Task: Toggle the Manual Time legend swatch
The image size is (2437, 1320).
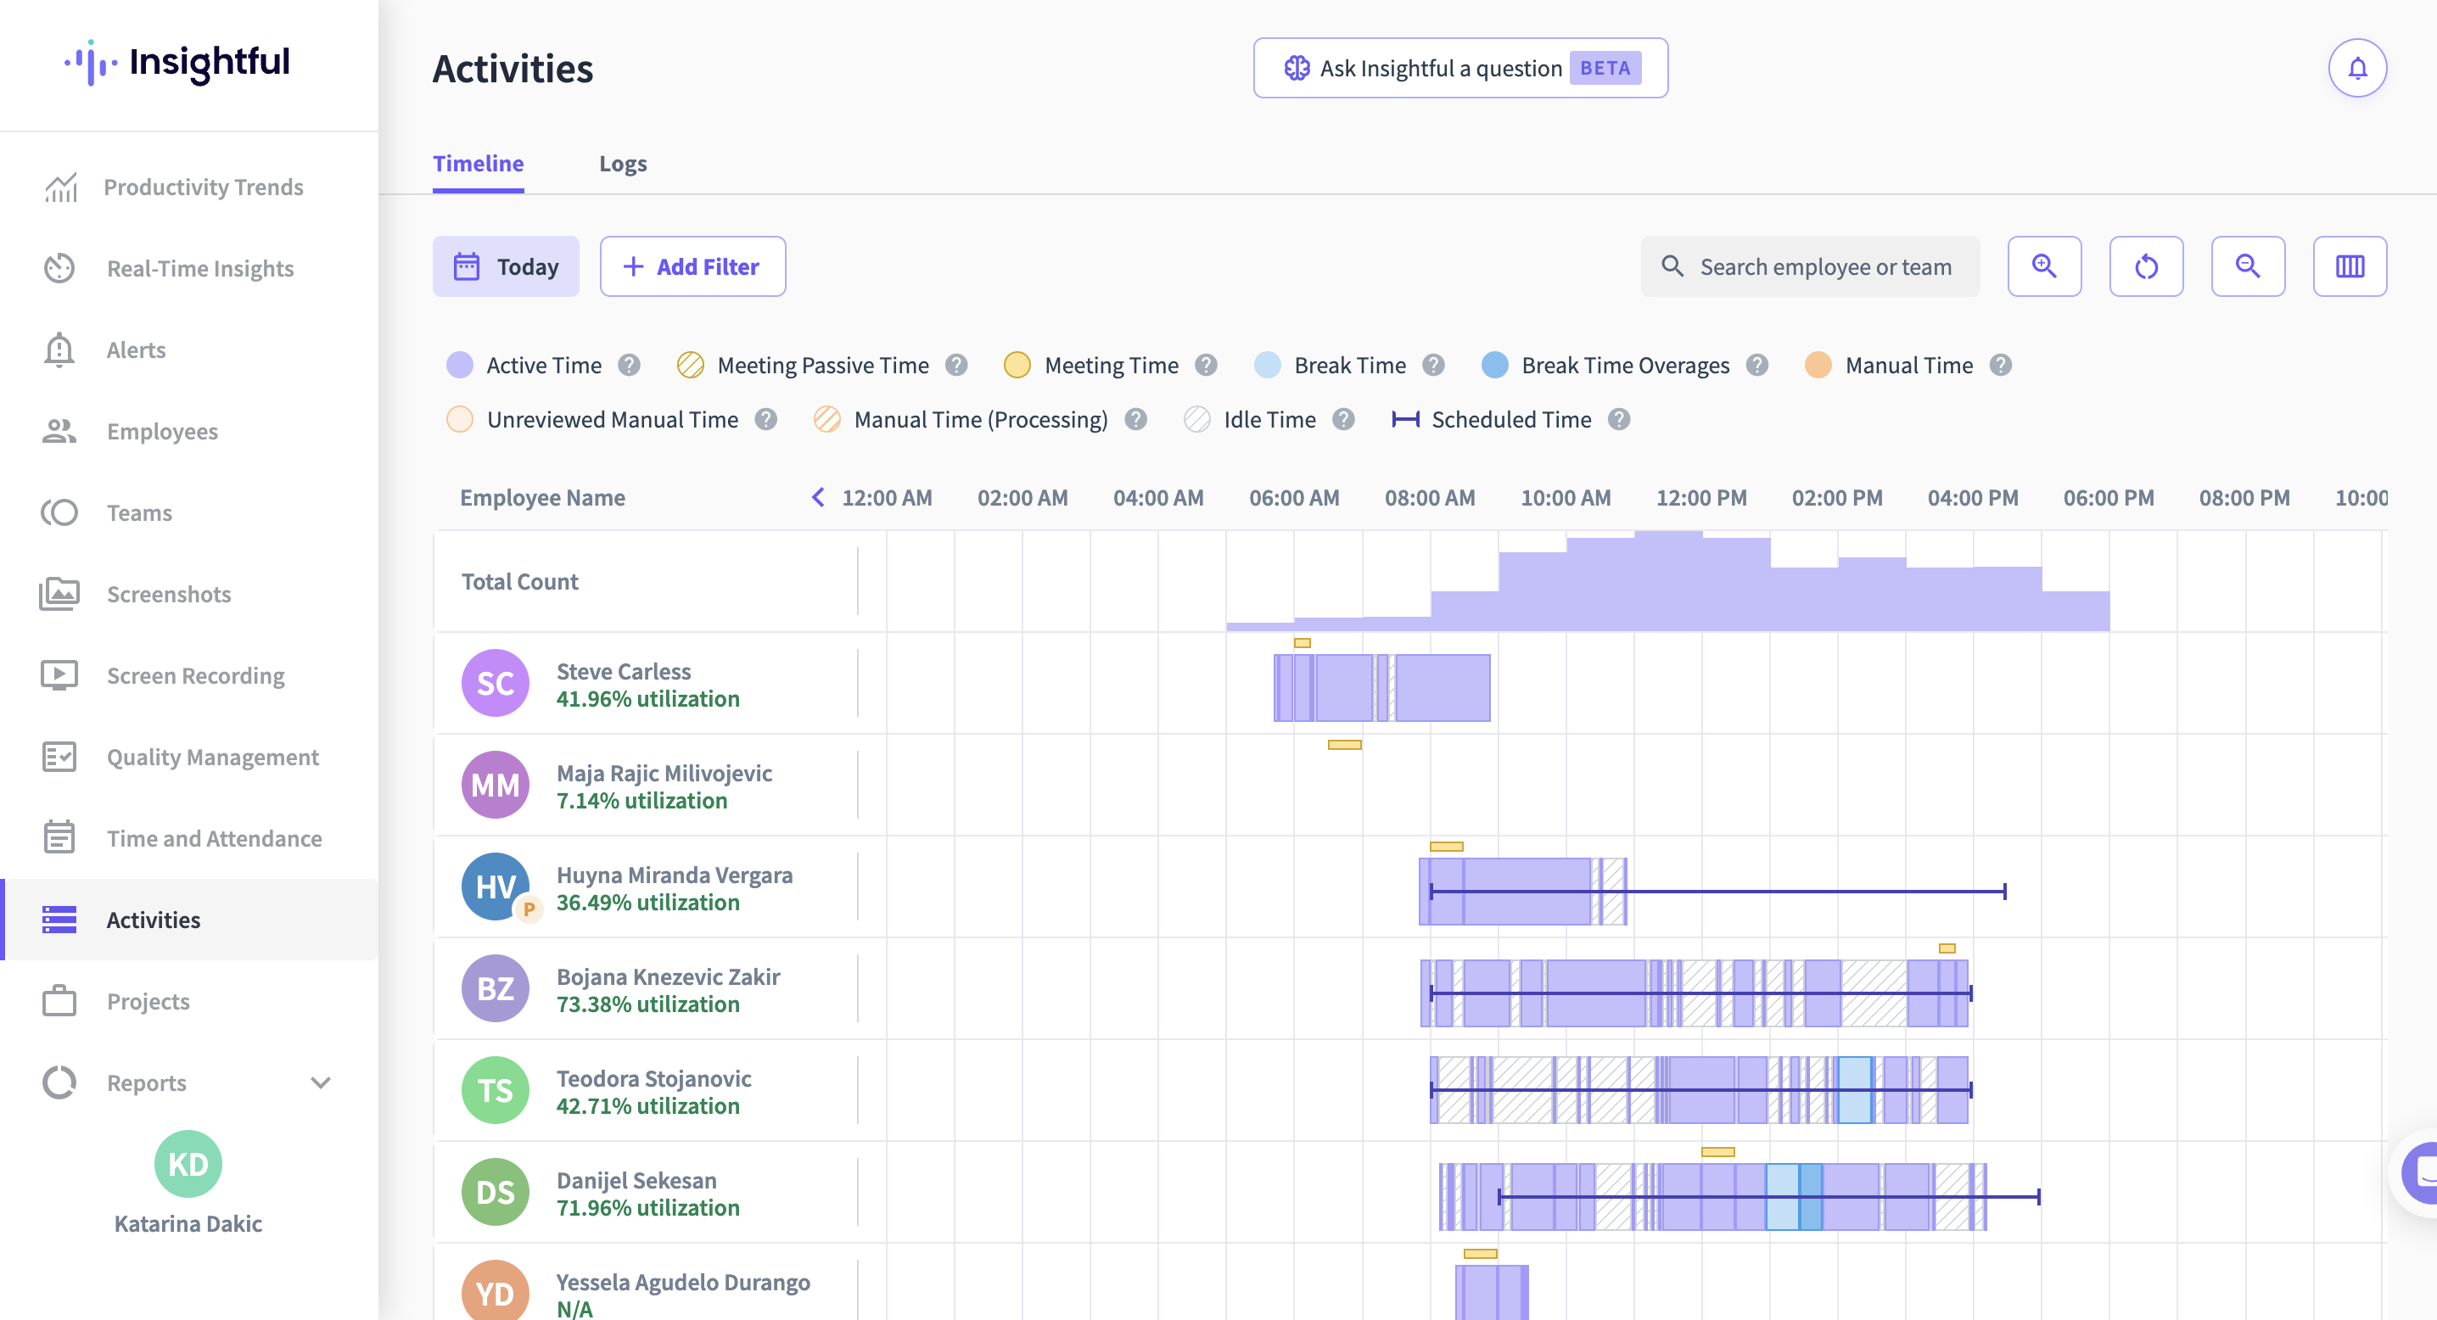Action: point(1818,365)
